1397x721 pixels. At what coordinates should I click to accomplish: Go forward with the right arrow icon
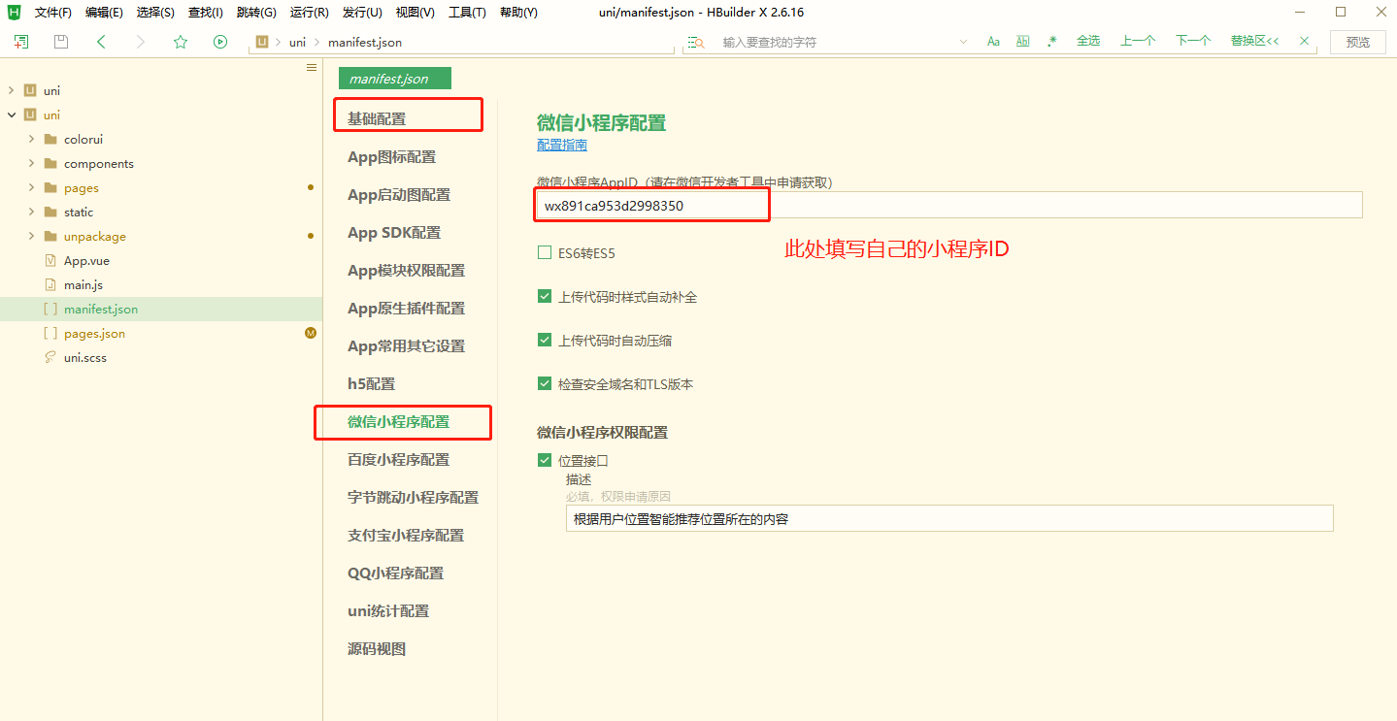[141, 42]
